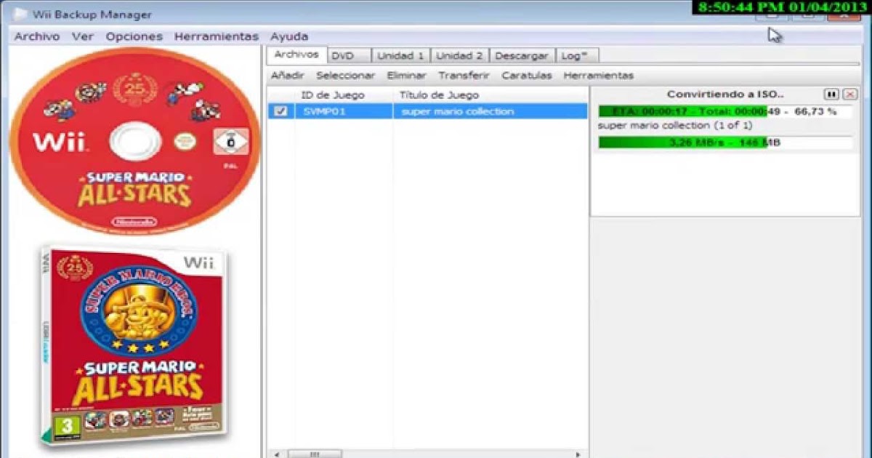
Task: Click the Super Mario All-Stars disc image
Action: coord(135,141)
